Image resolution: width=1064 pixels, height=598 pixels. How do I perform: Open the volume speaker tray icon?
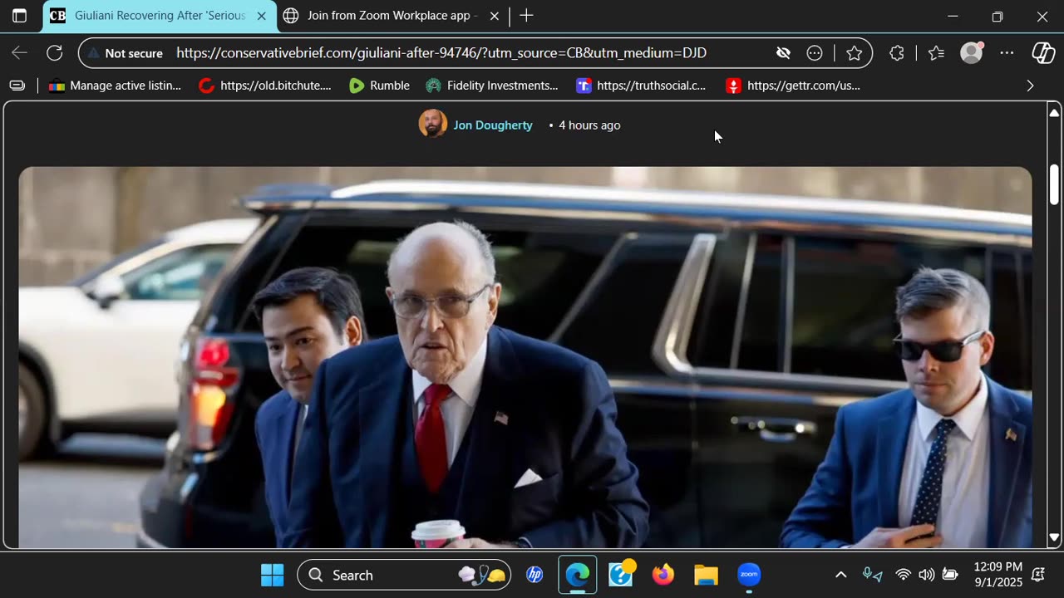point(926,575)
